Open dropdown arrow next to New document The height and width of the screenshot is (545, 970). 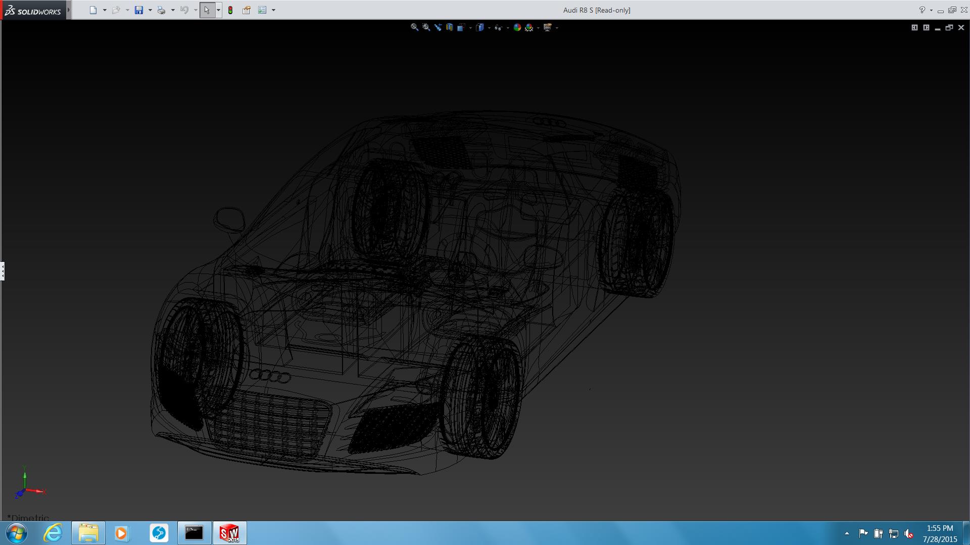pos(105,10)
